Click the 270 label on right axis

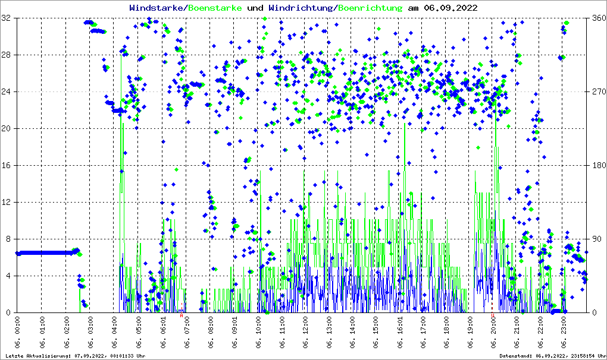tap(597, 92)
